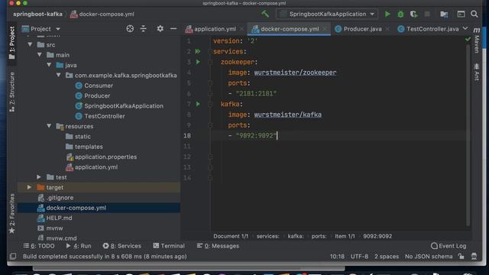Click the green inspection checkmark in editor
The height and width of the screenshot is (275, 489).
tap(468, 39)
